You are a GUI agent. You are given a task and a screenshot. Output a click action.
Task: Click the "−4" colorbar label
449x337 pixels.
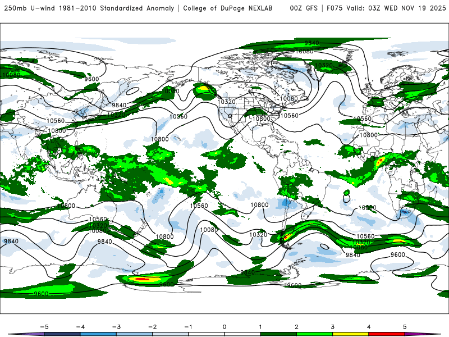(80, 327)
